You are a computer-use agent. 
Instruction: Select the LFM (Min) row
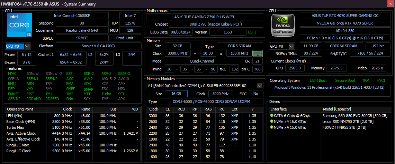(73, 116)
